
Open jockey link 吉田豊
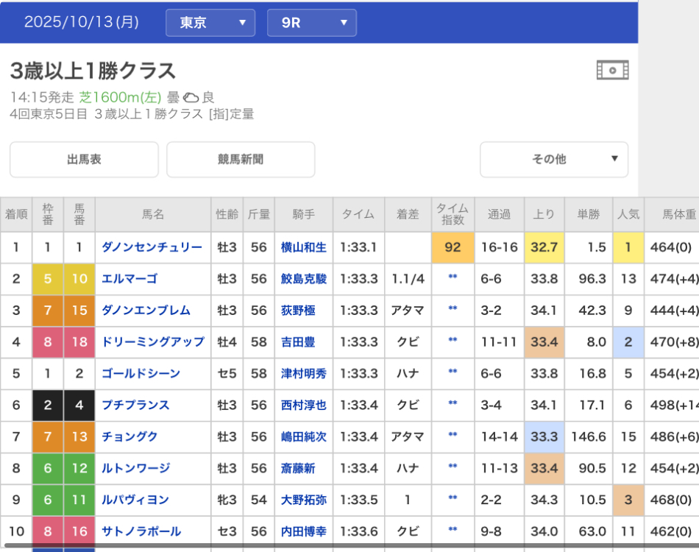point(298,342)
